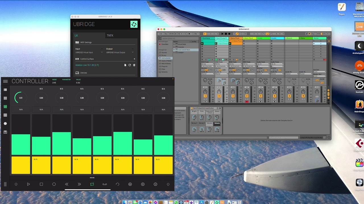Open the mixer faders view in Controller sidebar
Screen dimensions: 364x204
(x=5, y=107)
